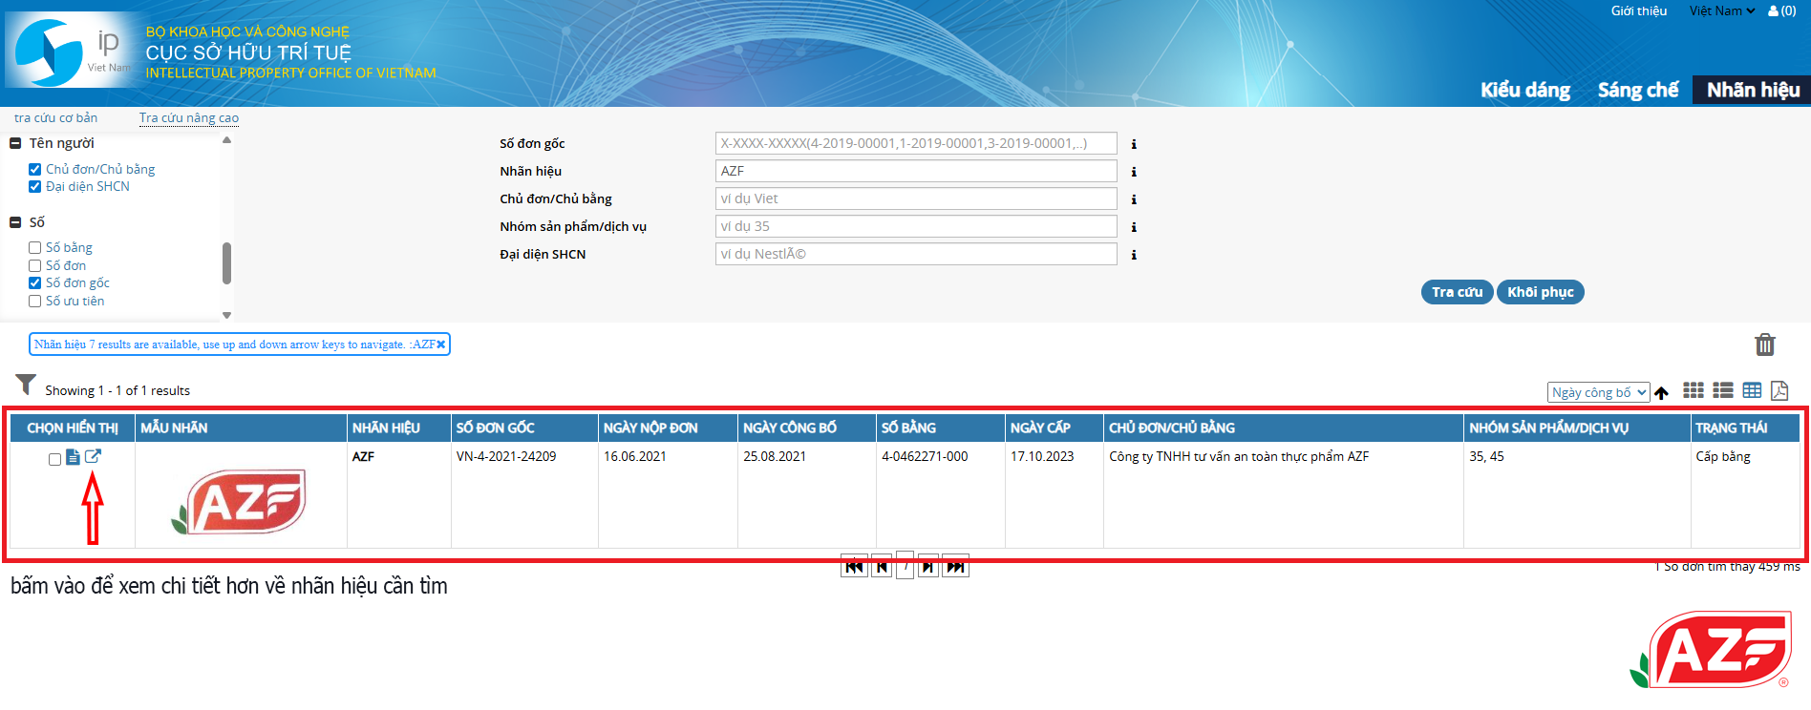Image resolution: width=1811 pixels, height=710 pixels.
Task: Open the AZF record in new window icon
Action: (x=93, y=457)
